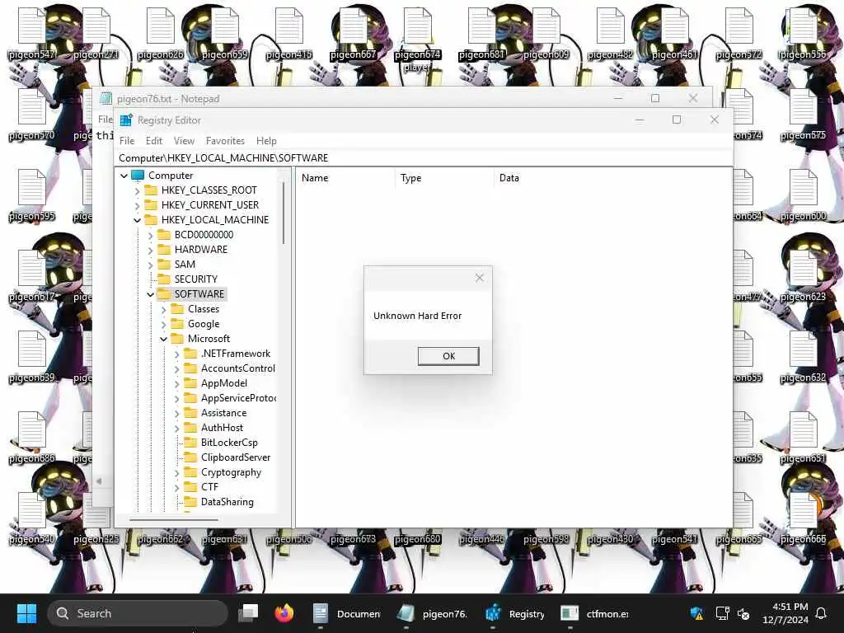
Task: Open the View menu in Registry Editor
Action: point(184,140)
